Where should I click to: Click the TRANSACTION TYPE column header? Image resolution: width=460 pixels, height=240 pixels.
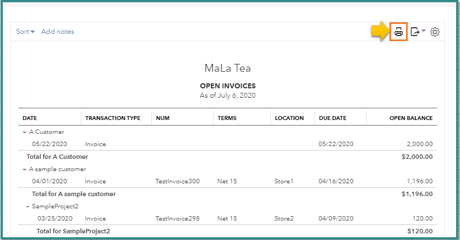[x=113, y=118]
